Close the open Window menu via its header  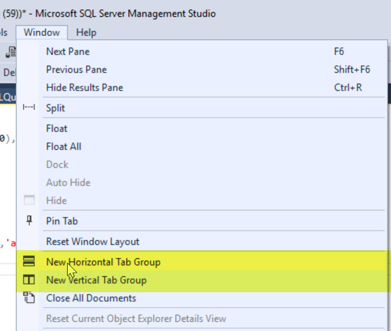(41, 32)
